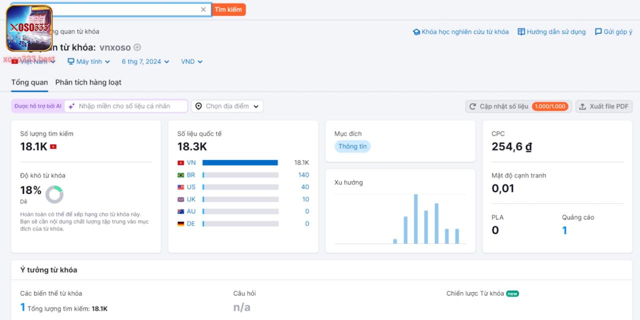
Task: Click the guide icon next to Hướng dẫn sử dụng
Action: tap(522, 31)
